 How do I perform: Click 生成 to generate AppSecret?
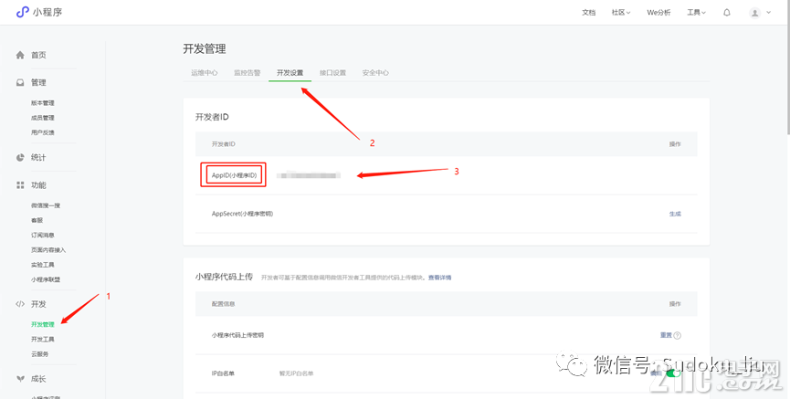[675, 214]
